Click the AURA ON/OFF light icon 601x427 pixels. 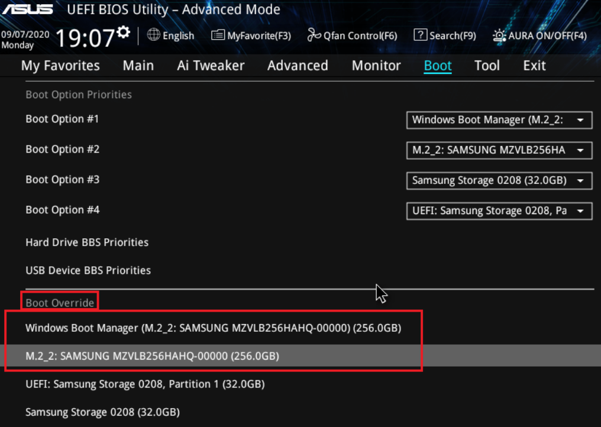(499, 35)
